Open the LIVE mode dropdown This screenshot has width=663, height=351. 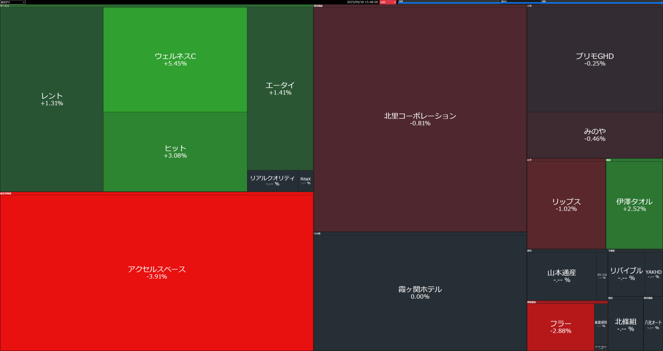(x=388, y=2)
